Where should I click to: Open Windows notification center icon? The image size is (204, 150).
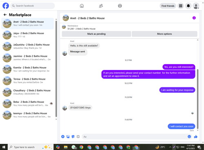200,147
